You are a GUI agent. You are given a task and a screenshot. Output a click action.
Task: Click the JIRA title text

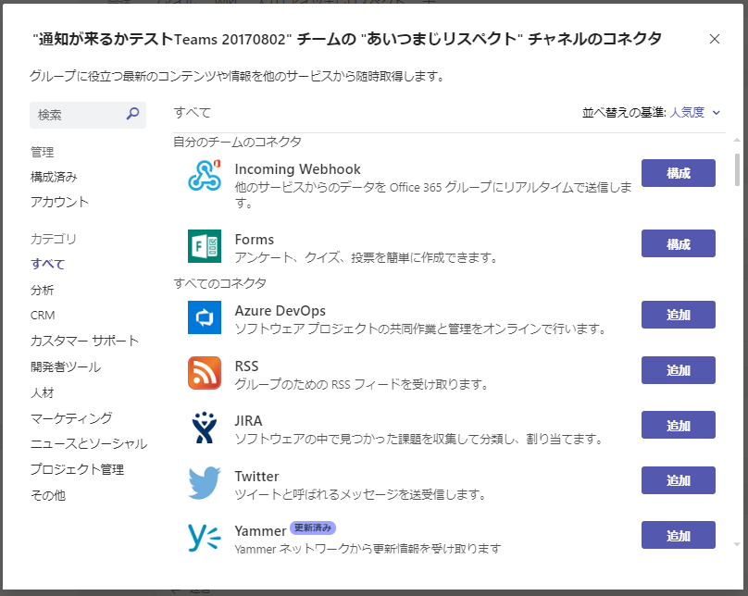tap(248, 421)
